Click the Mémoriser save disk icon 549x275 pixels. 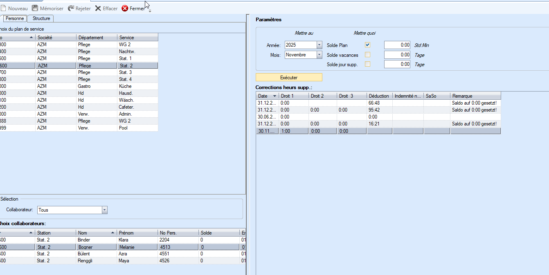pyautogui.click(x=35, y=8)
